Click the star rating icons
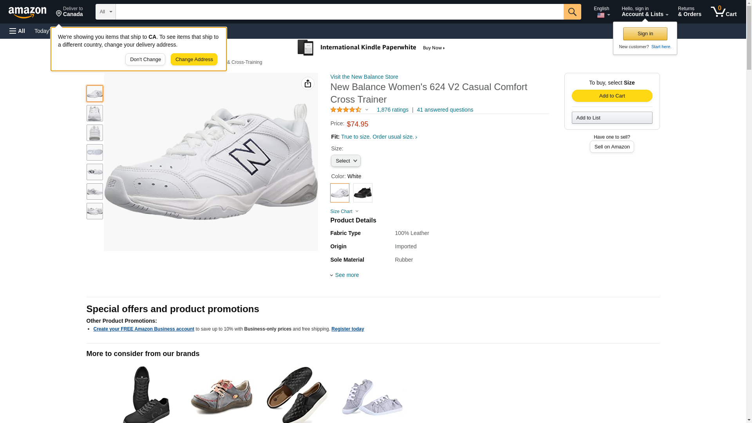The width and height of the screenshot is (752, 423). 346,110
